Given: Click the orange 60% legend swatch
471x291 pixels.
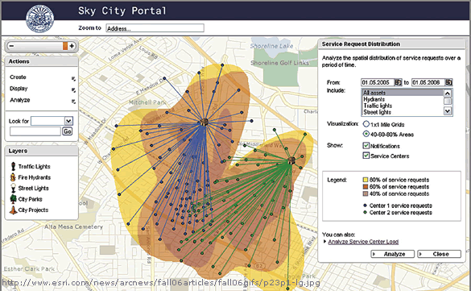Looking at the screenshot, I should 366,187.
